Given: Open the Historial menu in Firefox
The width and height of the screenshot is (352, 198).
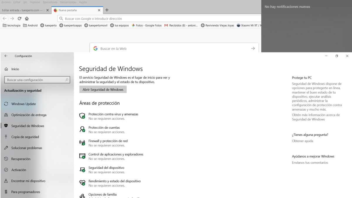Looking at the screenshot, I should click(35, 2).
